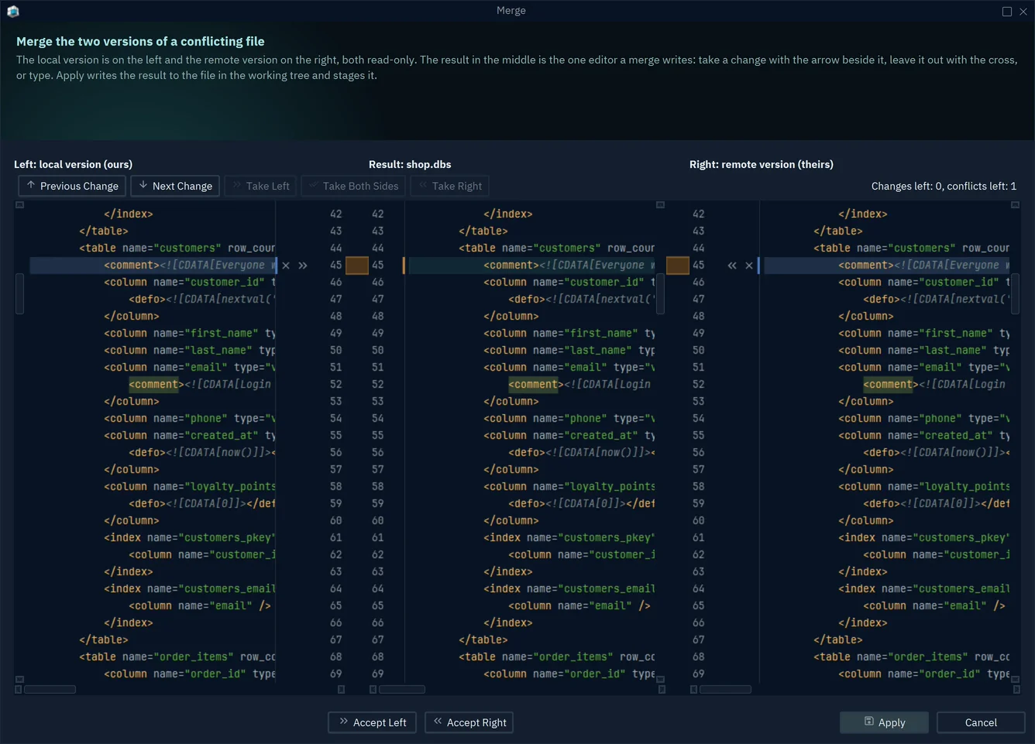Click the remote pane's highlighted CDATA[Everyone comment line
The height and width of the screenshot is (744, 1035).
point(887,266)
